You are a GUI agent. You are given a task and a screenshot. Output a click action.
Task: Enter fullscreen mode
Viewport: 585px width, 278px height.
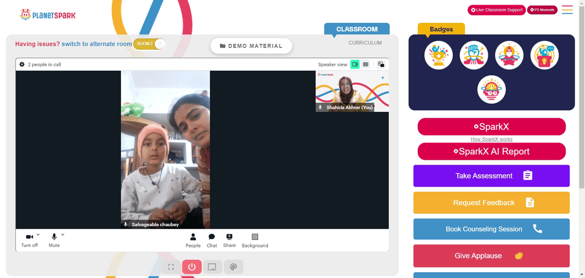click(171, 267)
